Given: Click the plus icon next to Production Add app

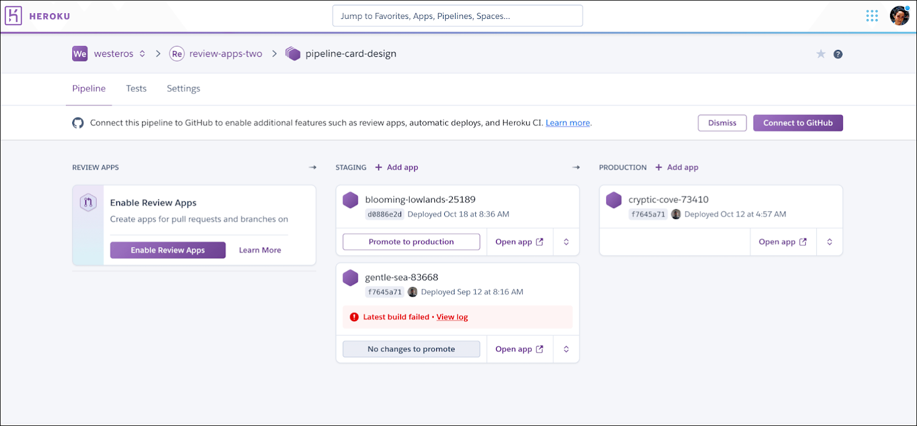Looking at the screenshot, I should 659,167.
